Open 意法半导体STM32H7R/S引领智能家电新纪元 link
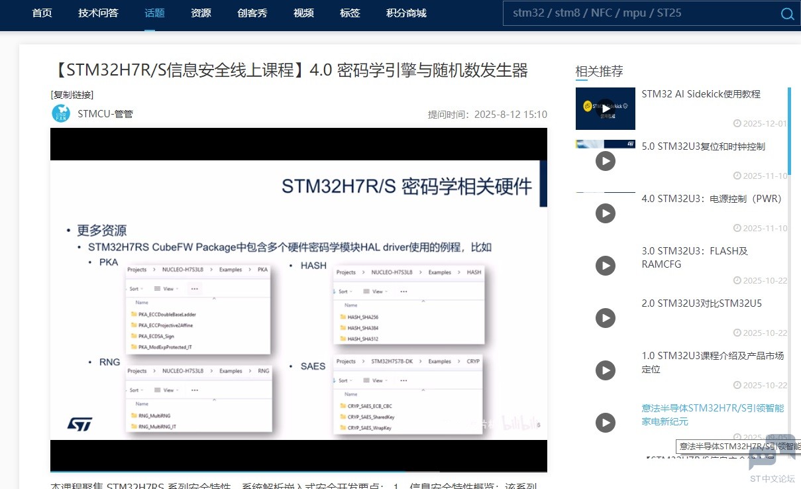The height and width of the screenshot is (489, 801). tap(713, 415)
